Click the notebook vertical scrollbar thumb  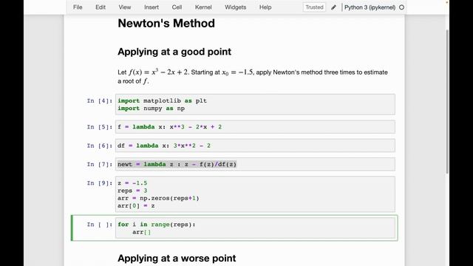click(x=447, y=101)
